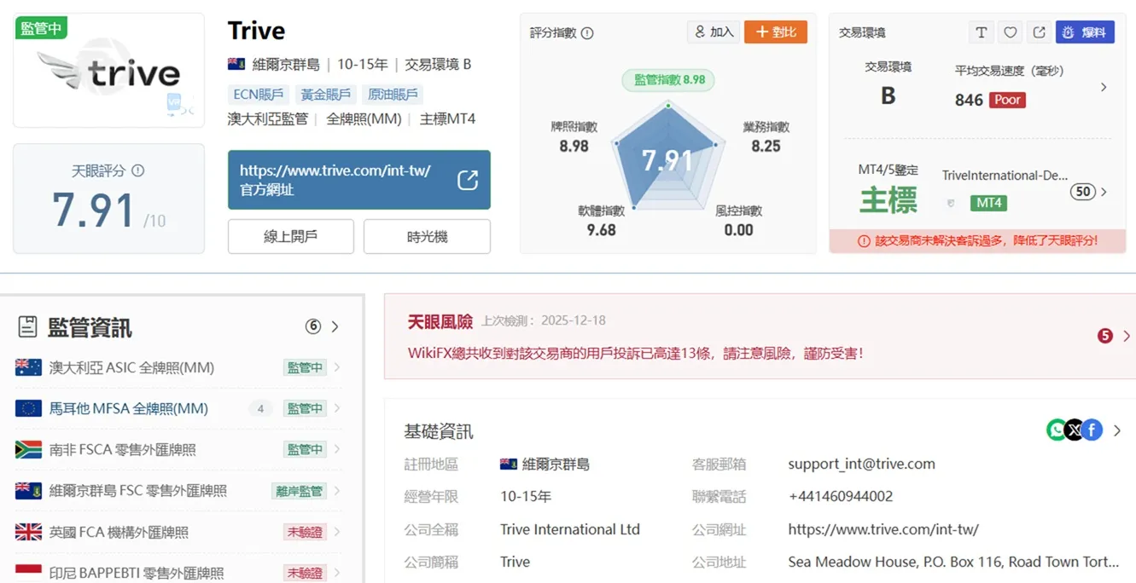This screenshot has height=583, width=1136.
Task: Click the 原油賬戶 tag
Action: [x=393, y=95]
